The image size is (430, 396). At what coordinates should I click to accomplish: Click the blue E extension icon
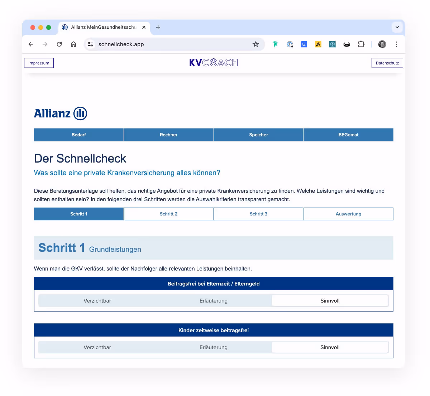click(304, 44)
